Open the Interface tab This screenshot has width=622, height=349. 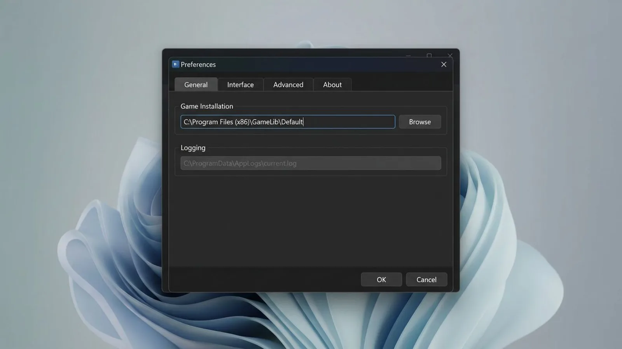[x=240, y=85]
